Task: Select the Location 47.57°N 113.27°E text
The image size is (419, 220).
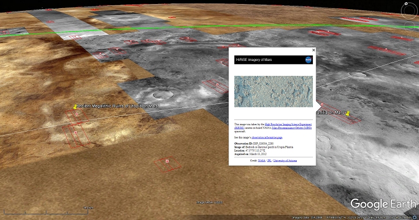Action: pyautogui.click(x=250, y=150)
